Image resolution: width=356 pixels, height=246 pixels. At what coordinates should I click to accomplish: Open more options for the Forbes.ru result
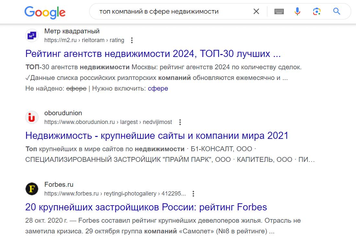[193, 194]
